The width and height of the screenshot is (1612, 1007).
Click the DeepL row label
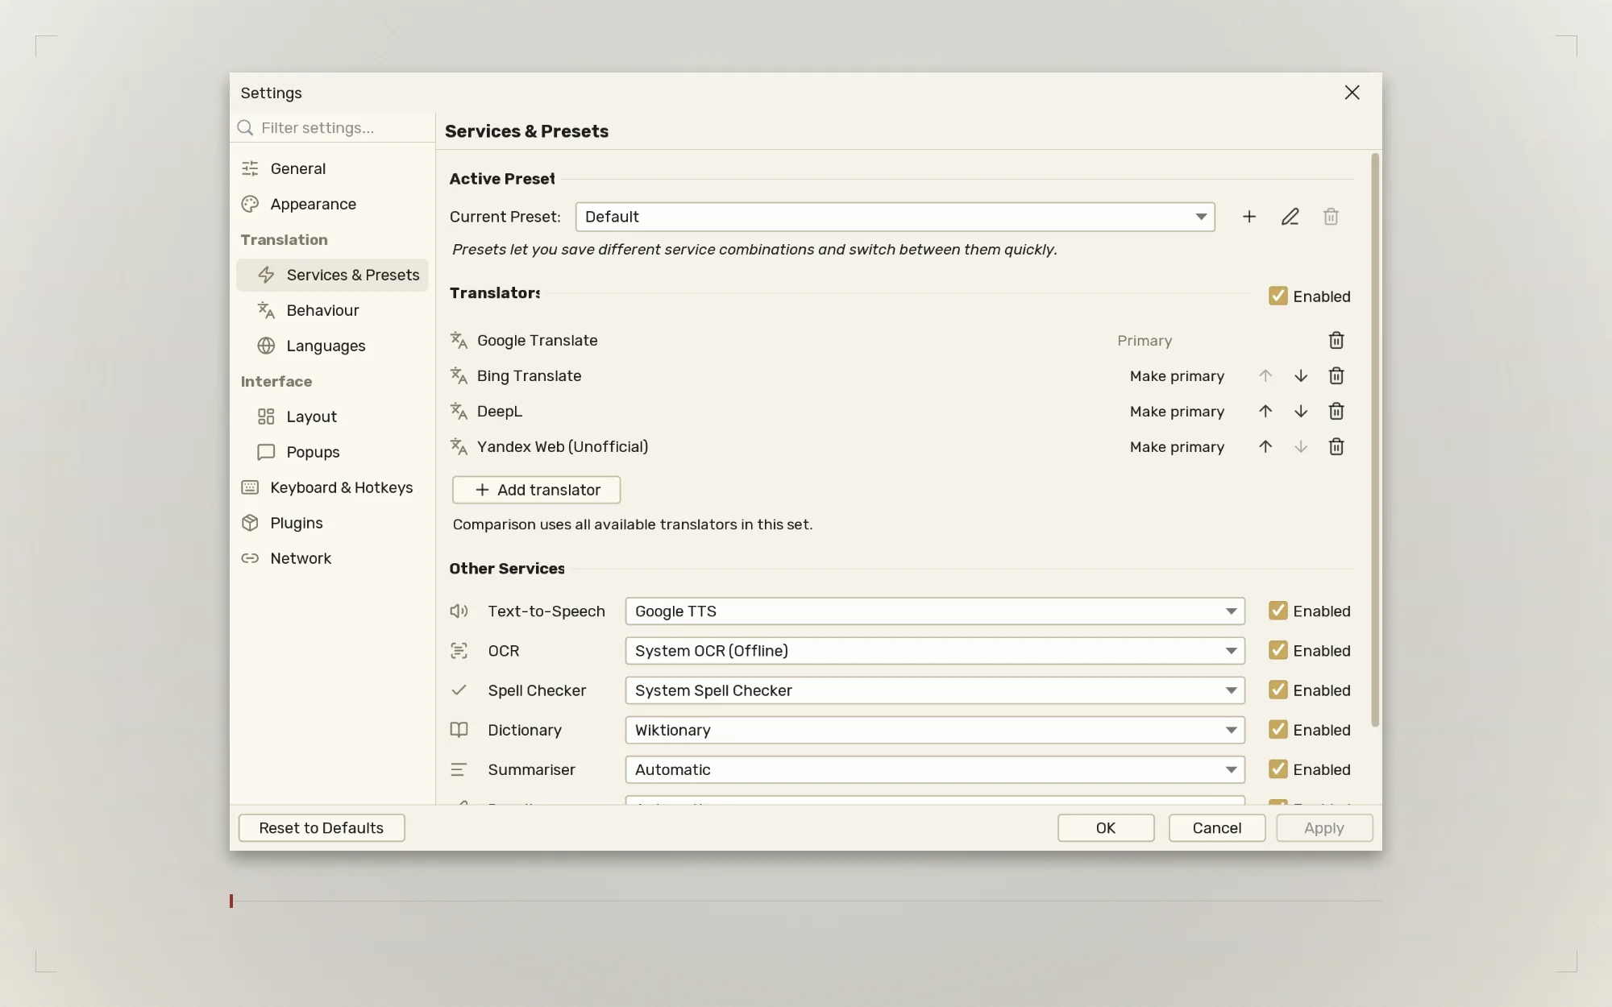pos(500,412)
